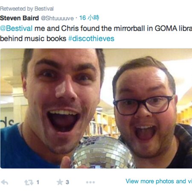The width and height of the screenshot is (192, 192).
Task: Open the @Bestival mention in tweet text
Action: 16,28
